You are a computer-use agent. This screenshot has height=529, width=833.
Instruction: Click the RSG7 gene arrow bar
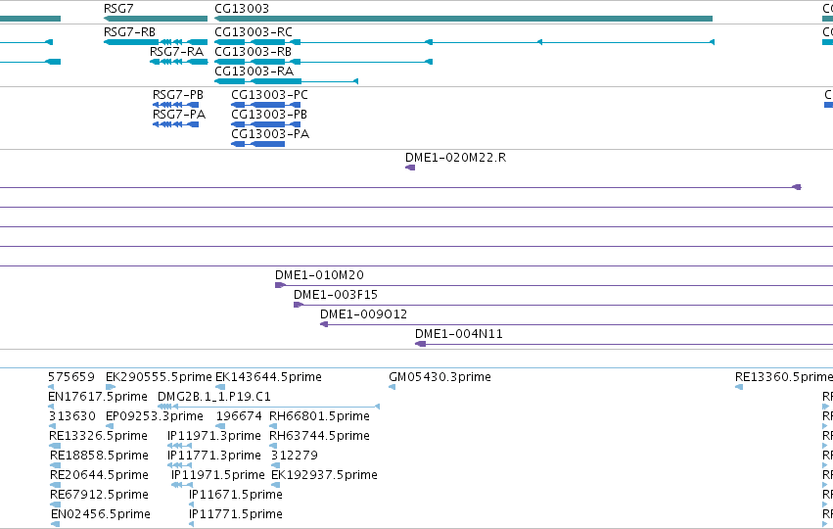point(156,19)
